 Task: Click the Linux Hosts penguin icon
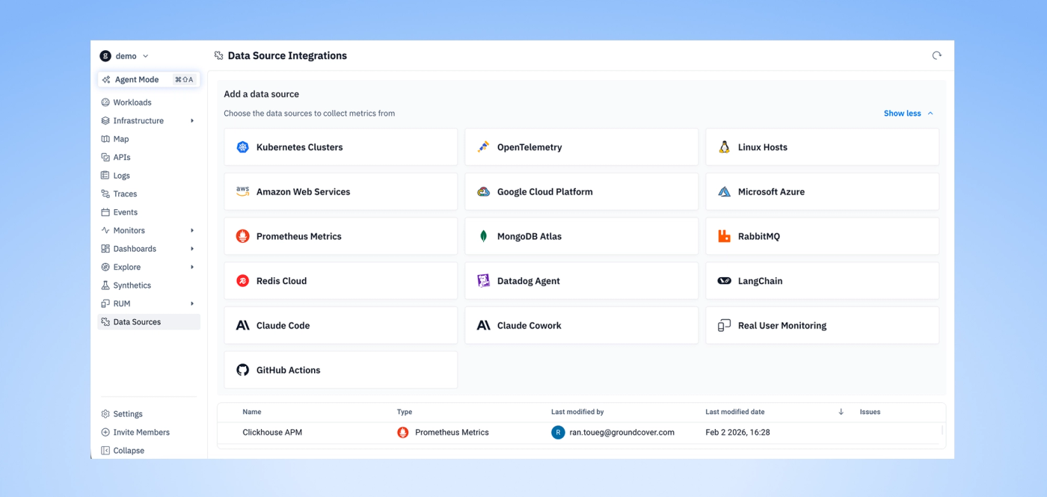(724, 147)
